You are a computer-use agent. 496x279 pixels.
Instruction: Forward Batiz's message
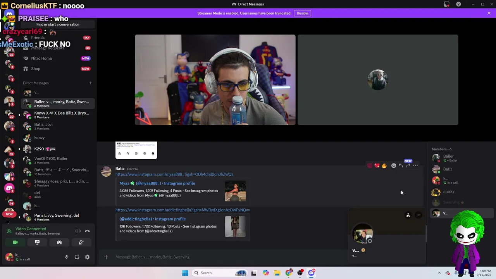pyautogui.click(x=408, y=165)
